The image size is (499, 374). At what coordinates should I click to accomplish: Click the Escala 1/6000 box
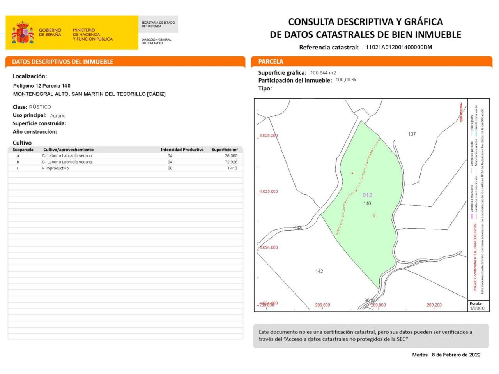pos(478,306)
